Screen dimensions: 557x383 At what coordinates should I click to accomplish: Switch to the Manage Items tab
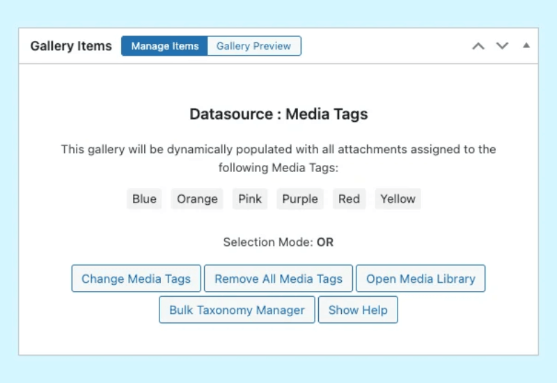pyautogui.click(x=164, y=46)
